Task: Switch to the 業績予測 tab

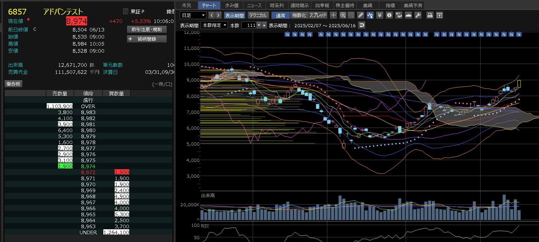Action: pyautogui.click(x=413, y=5)
